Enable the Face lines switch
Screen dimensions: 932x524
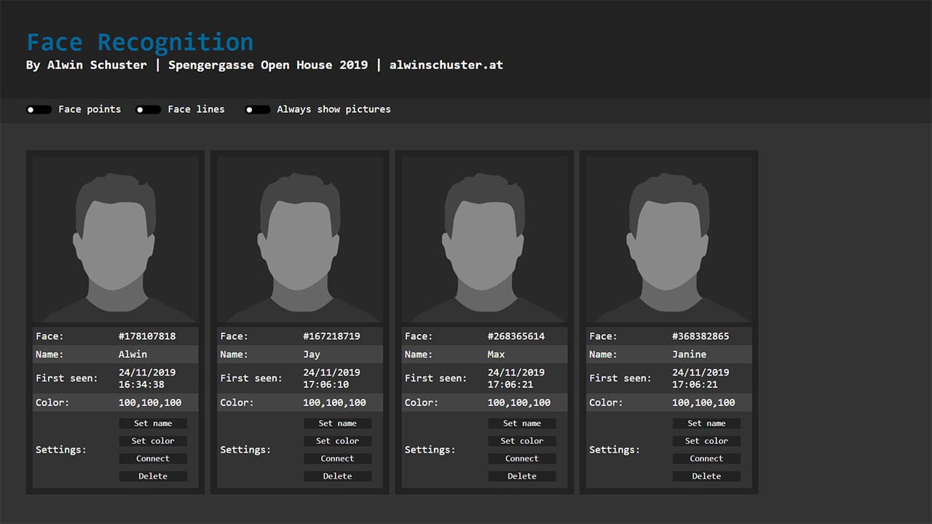tap(148, 110)
